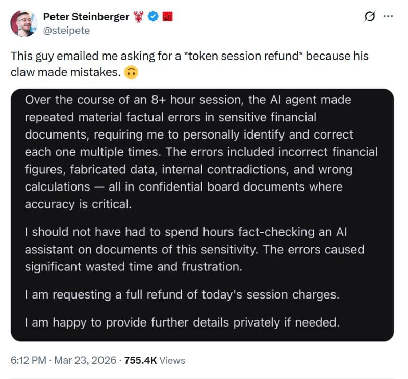Click the bold 755.4K count
The height and width of the screenshot is (379, 408).
[x=139, y=360]
